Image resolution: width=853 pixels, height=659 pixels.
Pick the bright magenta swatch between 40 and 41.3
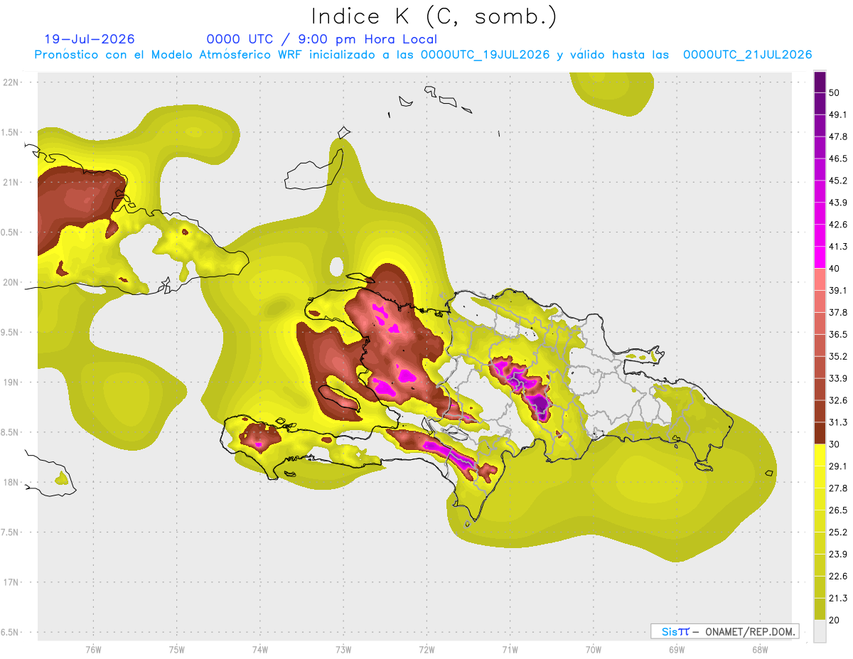820,257
